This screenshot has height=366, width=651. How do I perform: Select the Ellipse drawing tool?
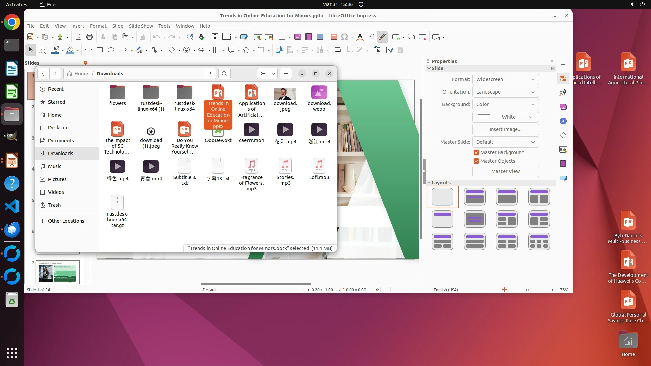[x=111, y=50]
